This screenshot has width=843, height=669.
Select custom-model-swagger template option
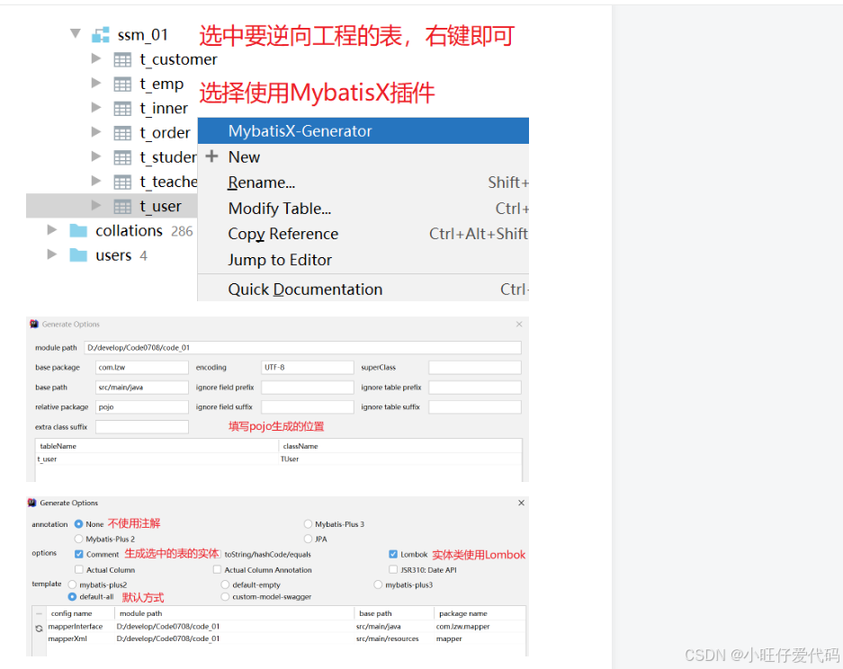click(x=225, y=597)
